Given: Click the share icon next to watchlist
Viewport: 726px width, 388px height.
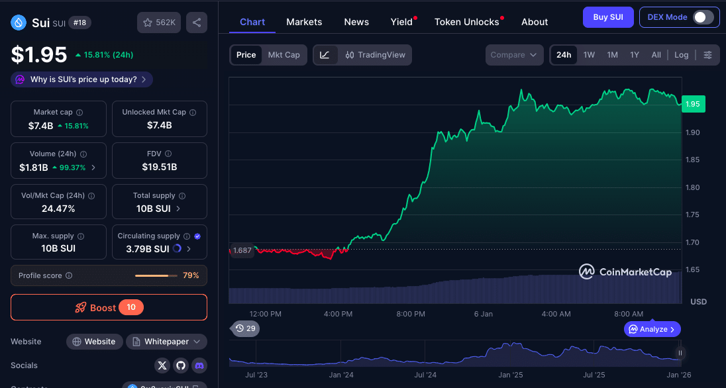Looking at the screenshot, I should tap(197, 22).
